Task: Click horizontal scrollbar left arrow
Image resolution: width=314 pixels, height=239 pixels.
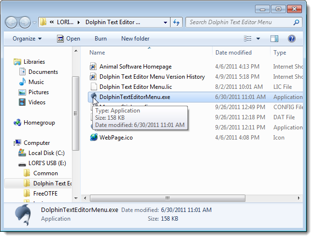Action: (85, 198)
